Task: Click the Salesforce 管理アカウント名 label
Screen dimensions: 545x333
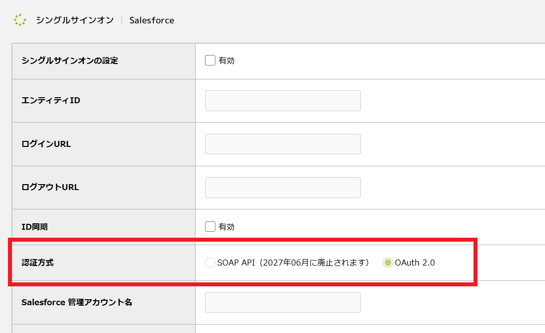Action: [77, 302]
